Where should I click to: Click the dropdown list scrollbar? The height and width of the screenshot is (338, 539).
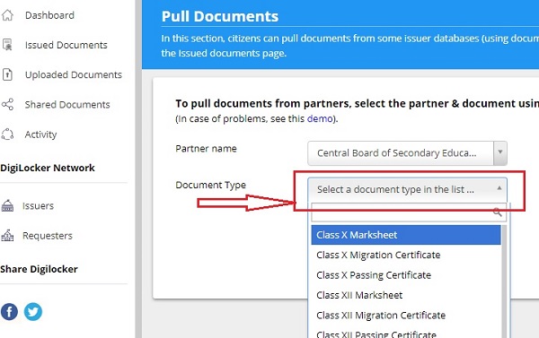click(x=505, y=282)
